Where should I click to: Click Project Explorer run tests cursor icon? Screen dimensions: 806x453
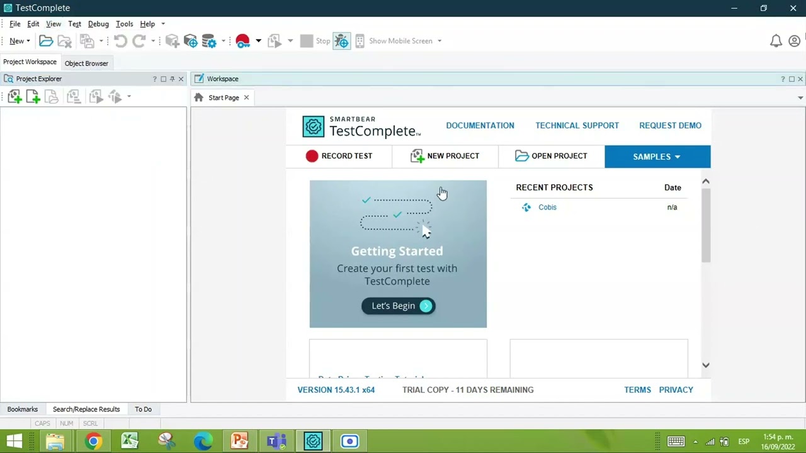click(115, 97)
